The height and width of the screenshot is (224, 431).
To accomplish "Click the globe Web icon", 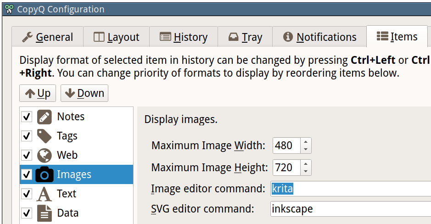I will 44,156.
